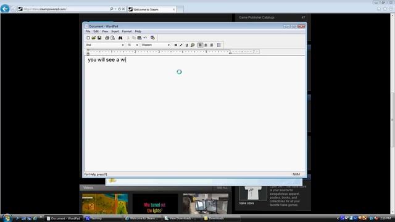Viewport: 395px width, 222px height.
Task: Click the Save floppy disk icon
Action: 99,38
